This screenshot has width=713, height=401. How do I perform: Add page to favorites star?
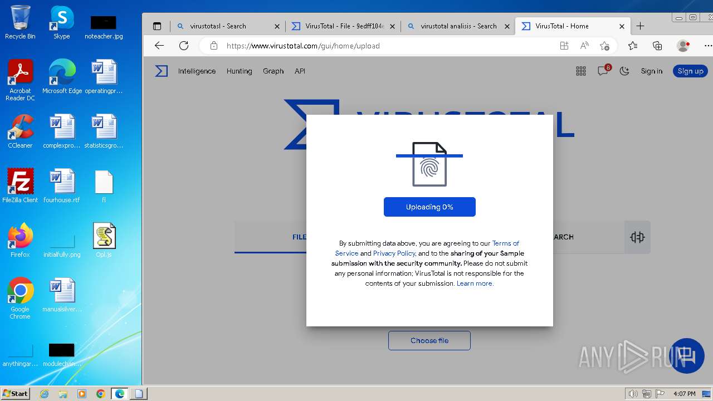point(604,46)
